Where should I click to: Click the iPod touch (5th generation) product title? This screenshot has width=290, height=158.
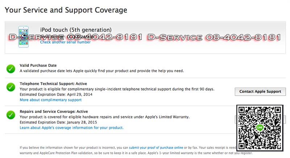[x=76, y=30]
